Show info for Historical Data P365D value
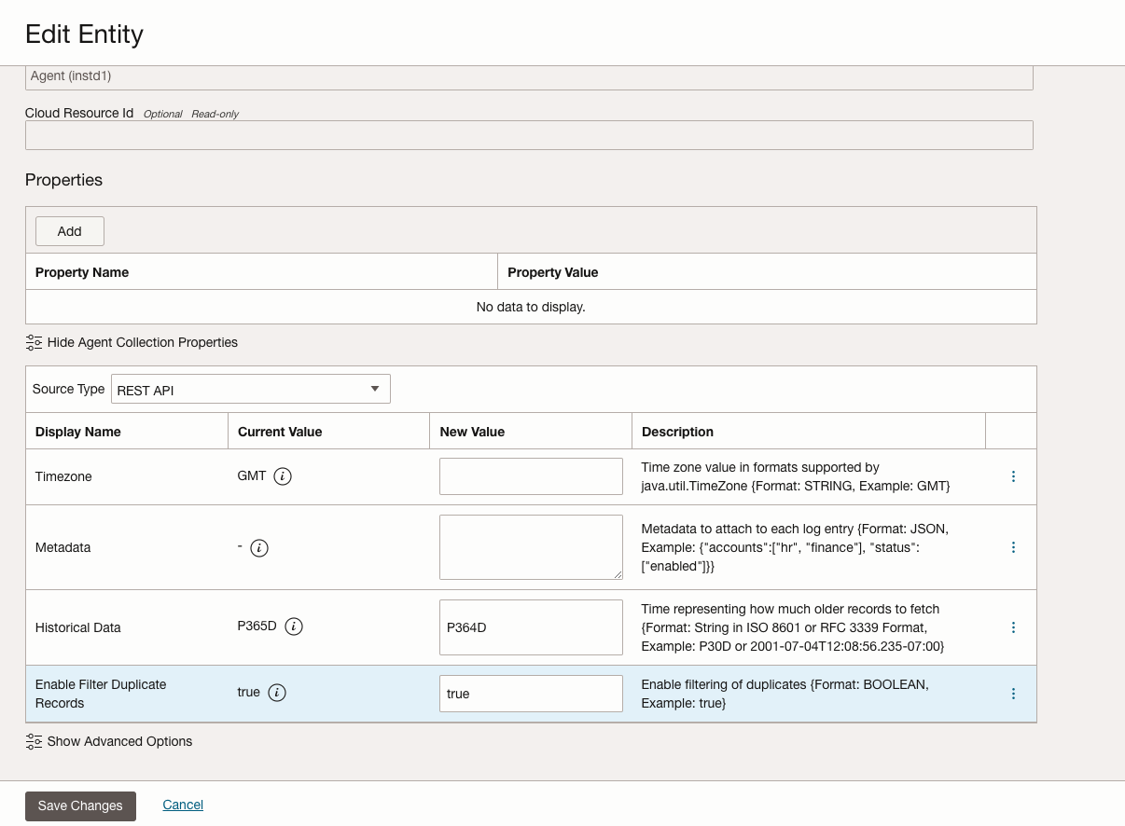The height and width of the screenshot is (826, 1125). [x=294, y=626]
